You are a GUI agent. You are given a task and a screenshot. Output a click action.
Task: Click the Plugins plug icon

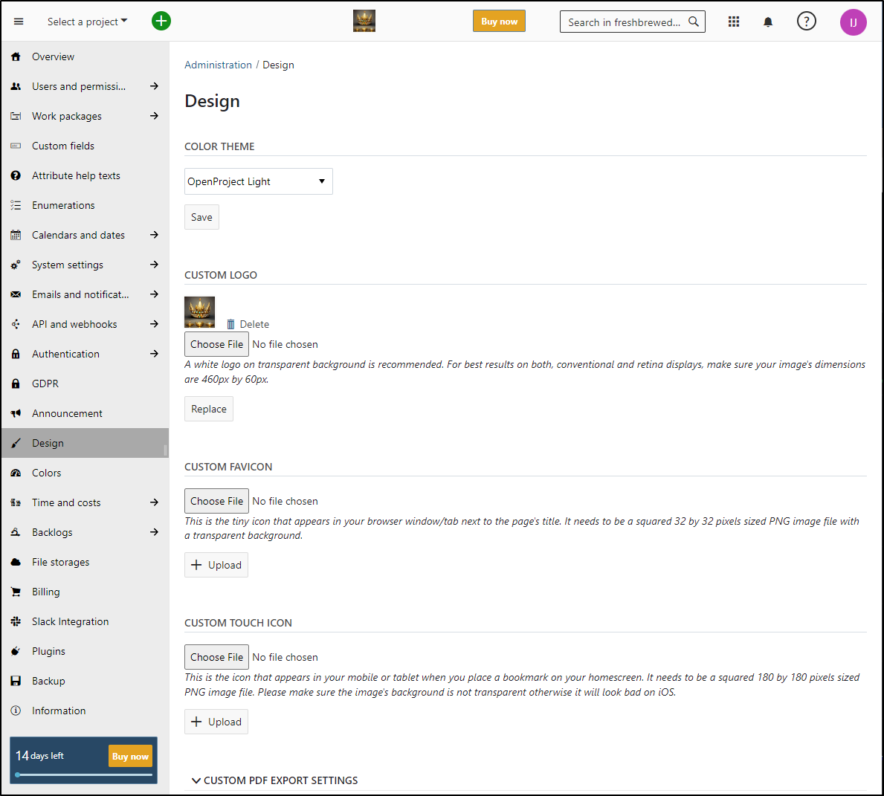pos(16,651)
